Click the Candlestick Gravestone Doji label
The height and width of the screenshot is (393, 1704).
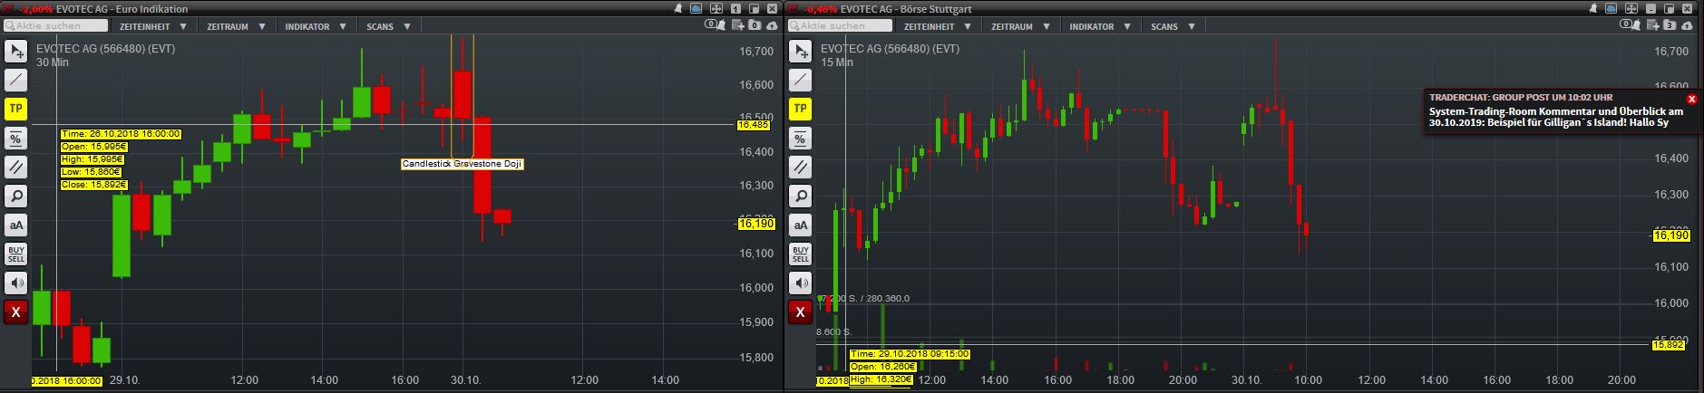coord(463,164)
